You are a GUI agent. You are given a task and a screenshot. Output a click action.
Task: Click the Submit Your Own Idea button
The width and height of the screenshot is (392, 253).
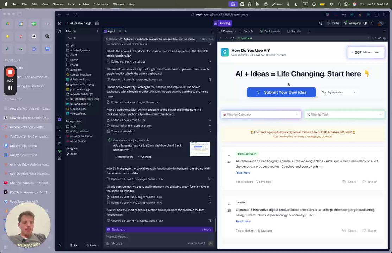pyautogui.click(x=281, y=92)
